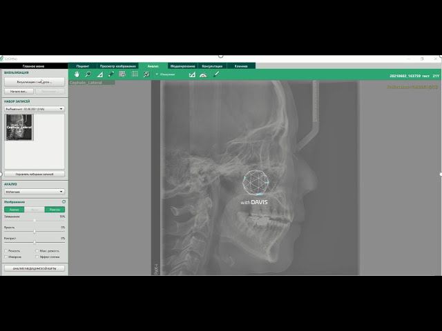Image resolution: width=442 pixels, height=331 pixels.
Task: Open the Консультация tab
Action: [212, 66]
